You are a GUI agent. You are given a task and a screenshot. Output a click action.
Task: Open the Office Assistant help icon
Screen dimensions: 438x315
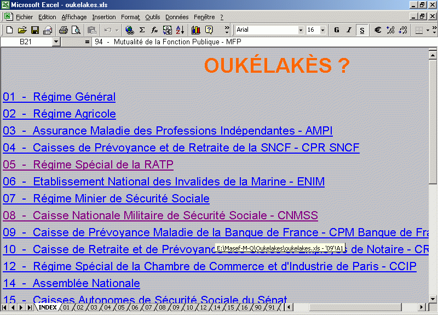(209, 30)
